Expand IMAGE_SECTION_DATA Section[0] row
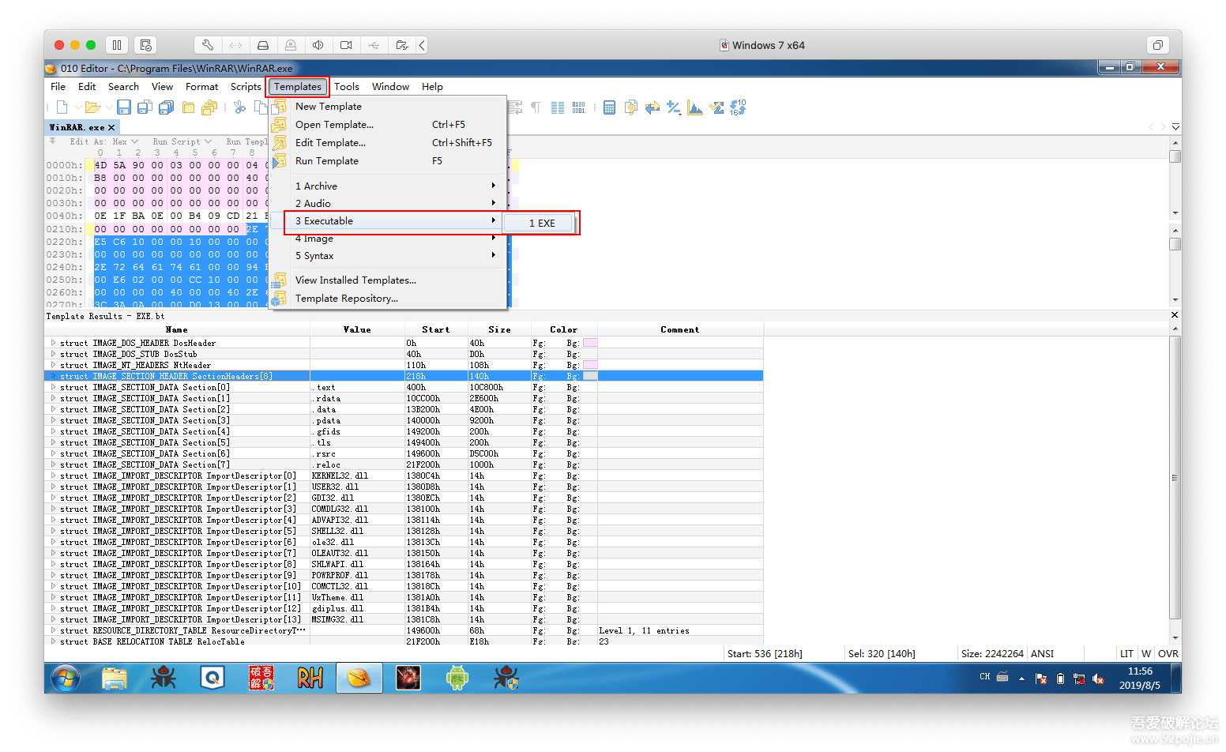Viewport: 1226px width, 752px height. coord(53,387)
